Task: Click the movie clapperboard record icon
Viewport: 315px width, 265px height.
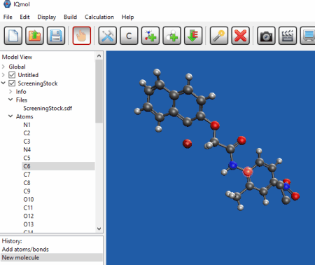Action: coord(288,36)
